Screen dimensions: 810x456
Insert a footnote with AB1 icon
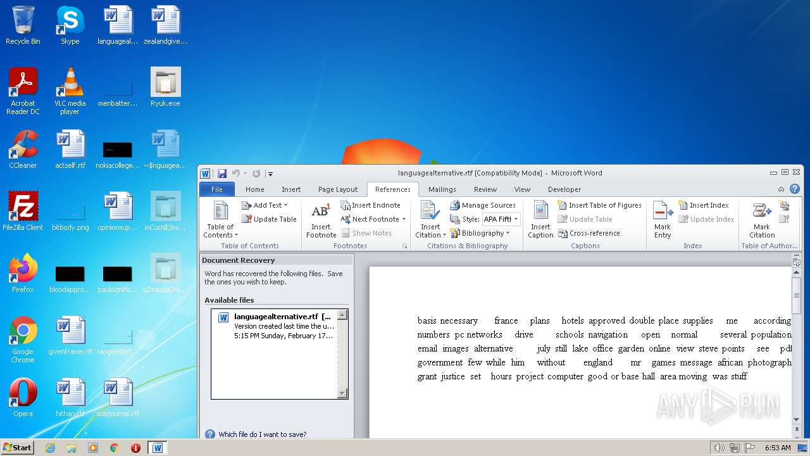point(321,219)
